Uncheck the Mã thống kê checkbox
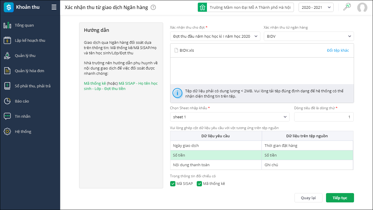 [x=199, y=184]
